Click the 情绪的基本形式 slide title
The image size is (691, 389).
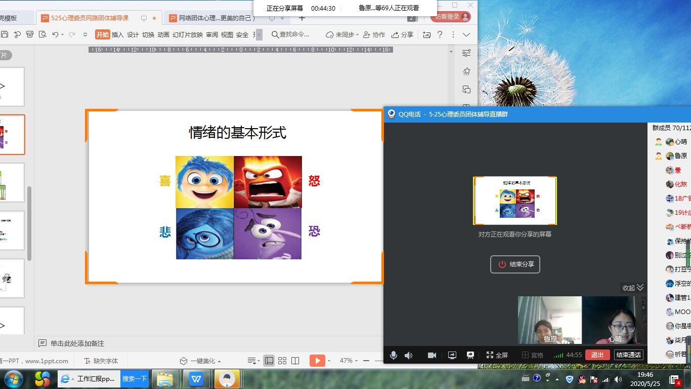pos(237,133)
